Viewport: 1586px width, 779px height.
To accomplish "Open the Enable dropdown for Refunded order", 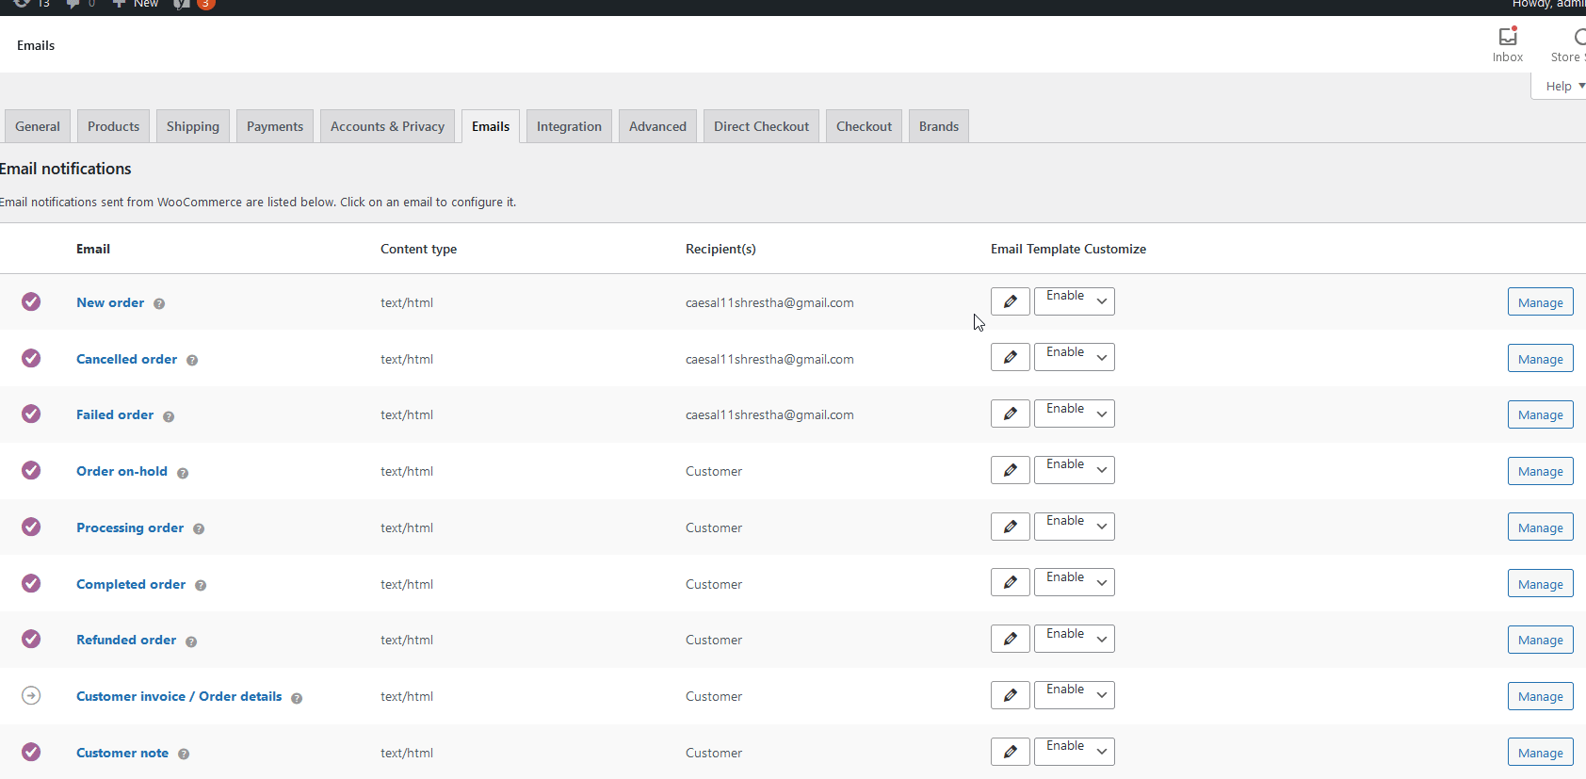I will 1075,639.
